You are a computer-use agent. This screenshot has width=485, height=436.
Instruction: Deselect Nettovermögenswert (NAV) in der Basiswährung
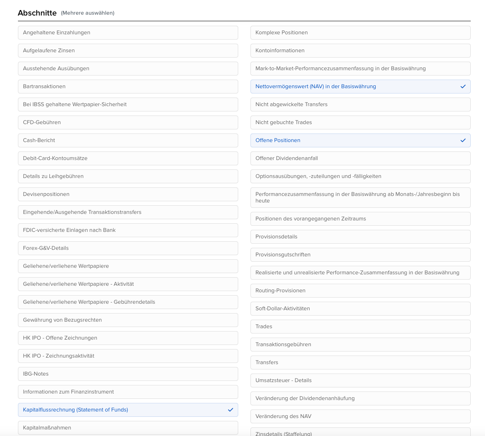tap(360, 87)
